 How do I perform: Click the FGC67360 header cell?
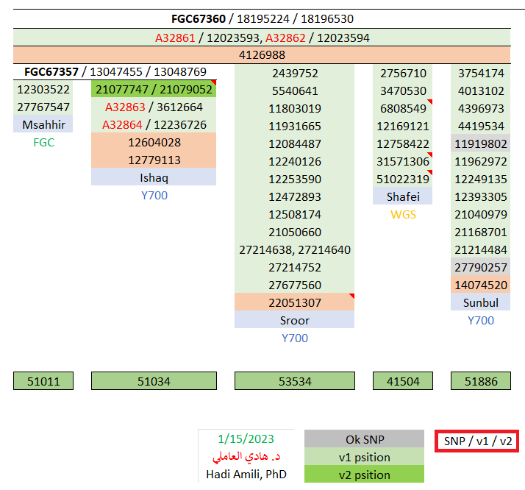(x=261, y=19)
